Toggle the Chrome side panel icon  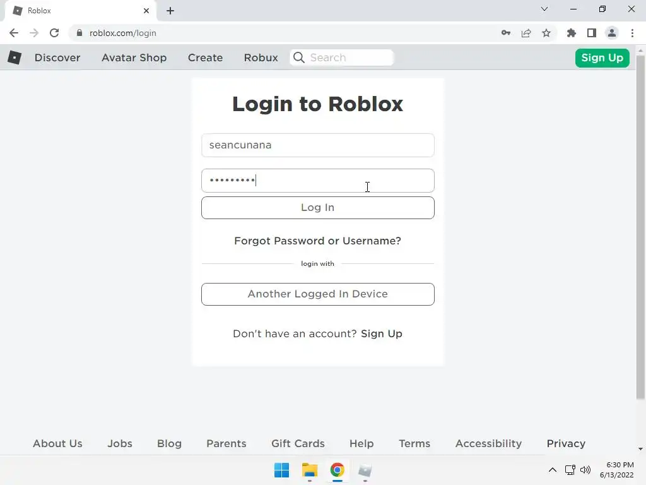(x=592, y=33)
